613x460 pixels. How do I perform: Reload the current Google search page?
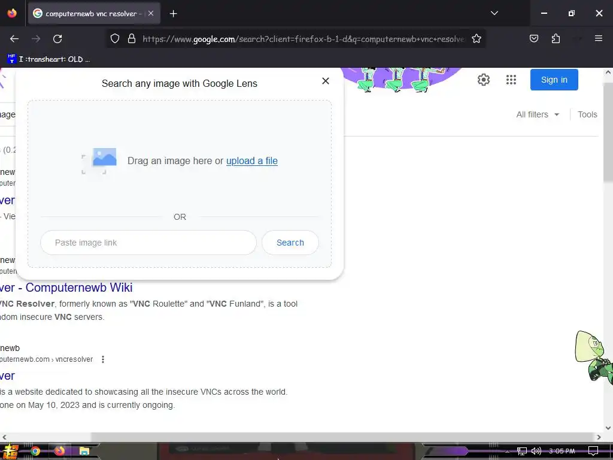[57, 39]
